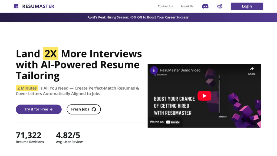Viewport: 277px width, 156px height.
Task: Click the ResuMaster logo icon
Action: pos(16,6)
